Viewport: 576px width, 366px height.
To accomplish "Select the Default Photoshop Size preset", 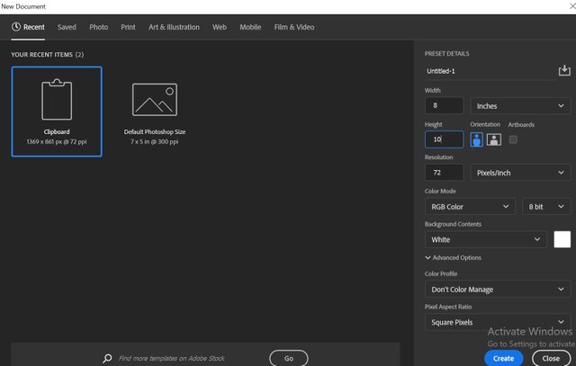I will click(155, 112).
